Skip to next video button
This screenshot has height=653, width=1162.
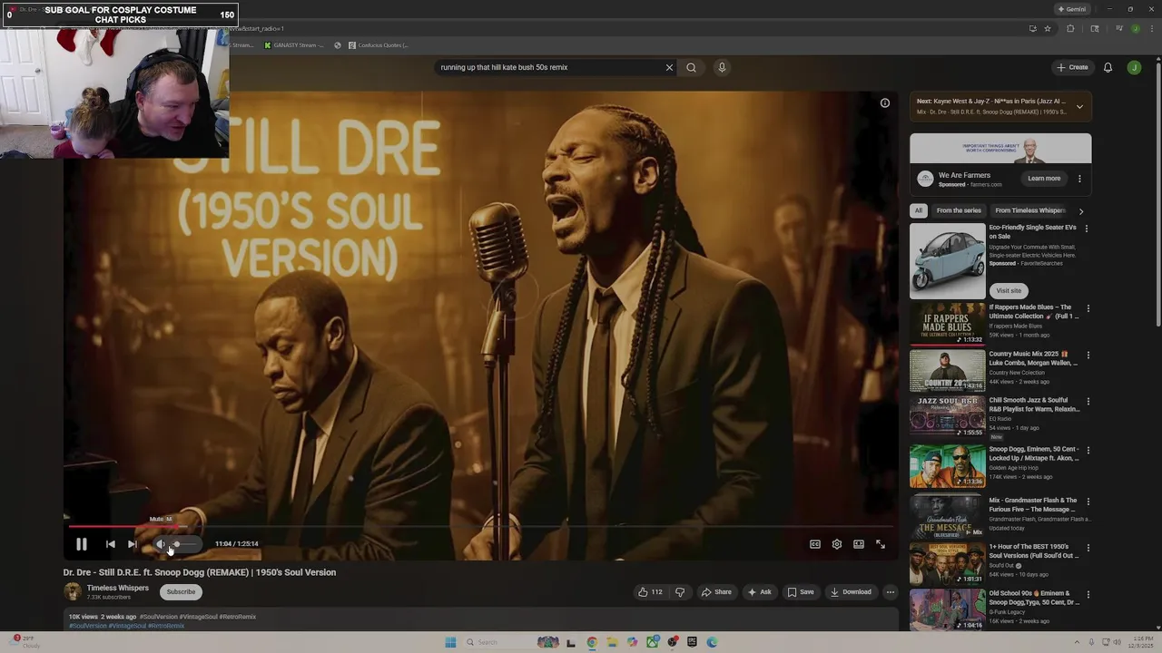pyautogui.click(x=133, y=544)
